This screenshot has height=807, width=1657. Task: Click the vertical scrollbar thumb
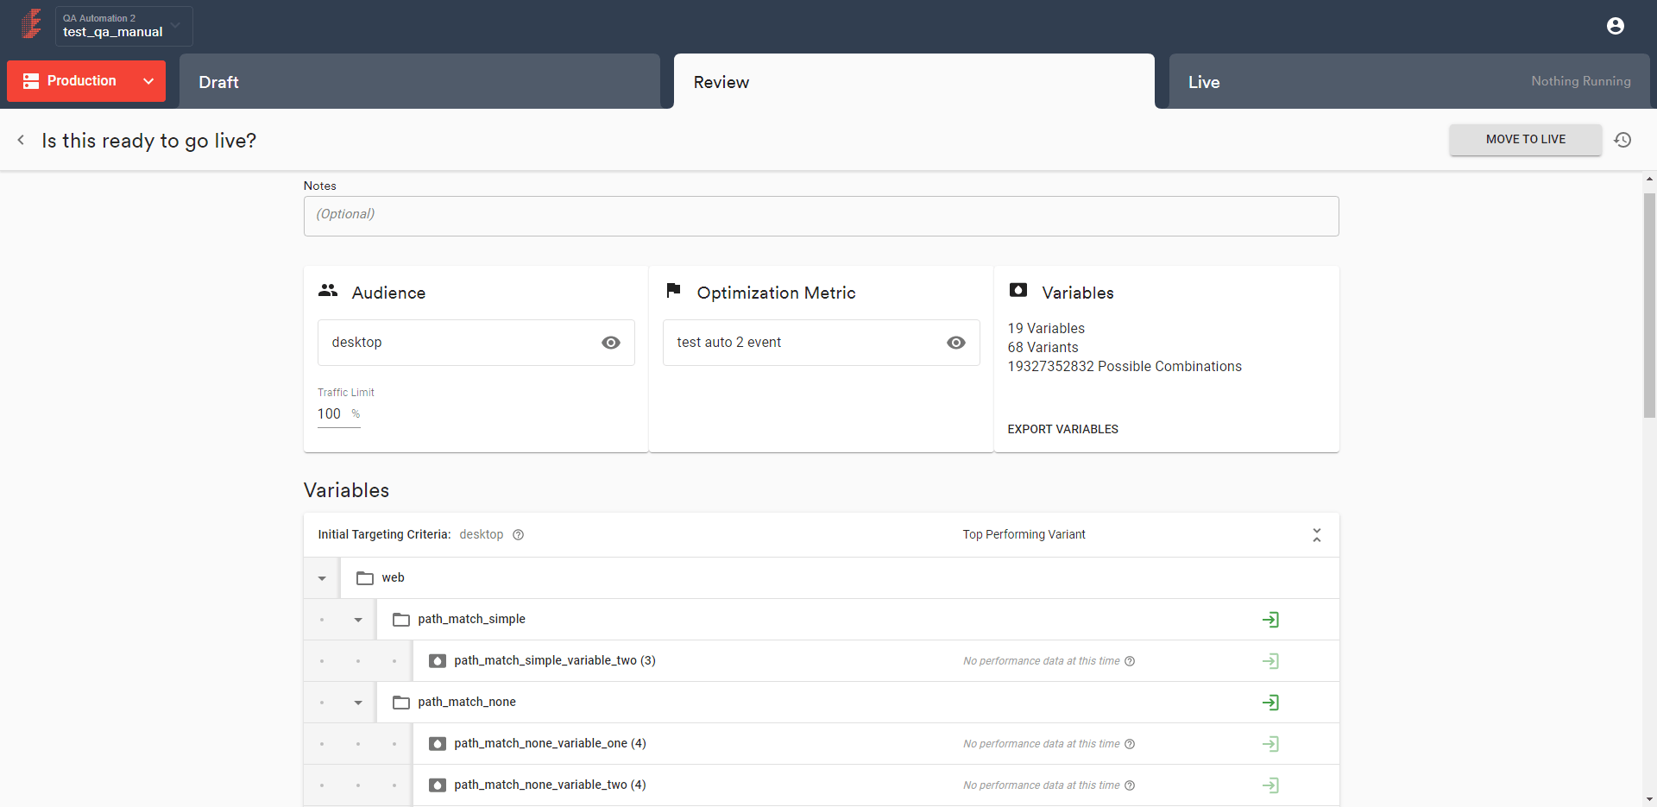click(1649, 306)
